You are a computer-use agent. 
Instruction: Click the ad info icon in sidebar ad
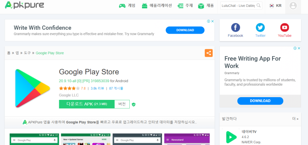[x=295, y=48]
